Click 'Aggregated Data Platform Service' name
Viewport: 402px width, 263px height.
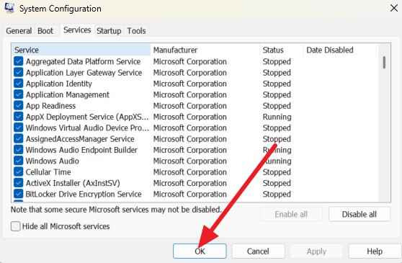[x=83, y=61]
